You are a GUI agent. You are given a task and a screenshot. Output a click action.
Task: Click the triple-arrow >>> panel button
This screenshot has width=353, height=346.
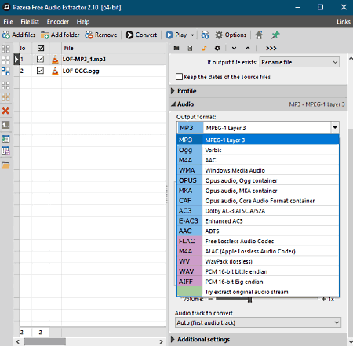(271, 48)
